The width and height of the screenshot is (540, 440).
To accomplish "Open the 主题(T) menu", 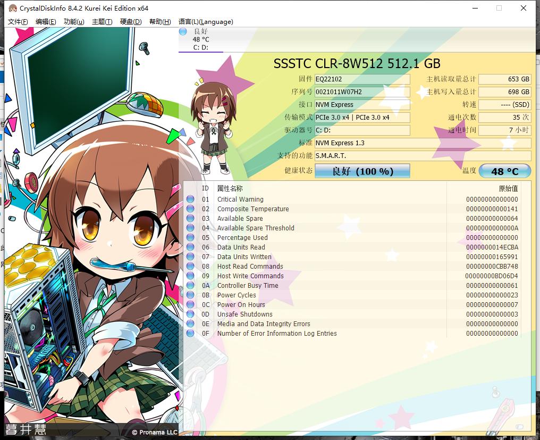I will coord(102,22).
